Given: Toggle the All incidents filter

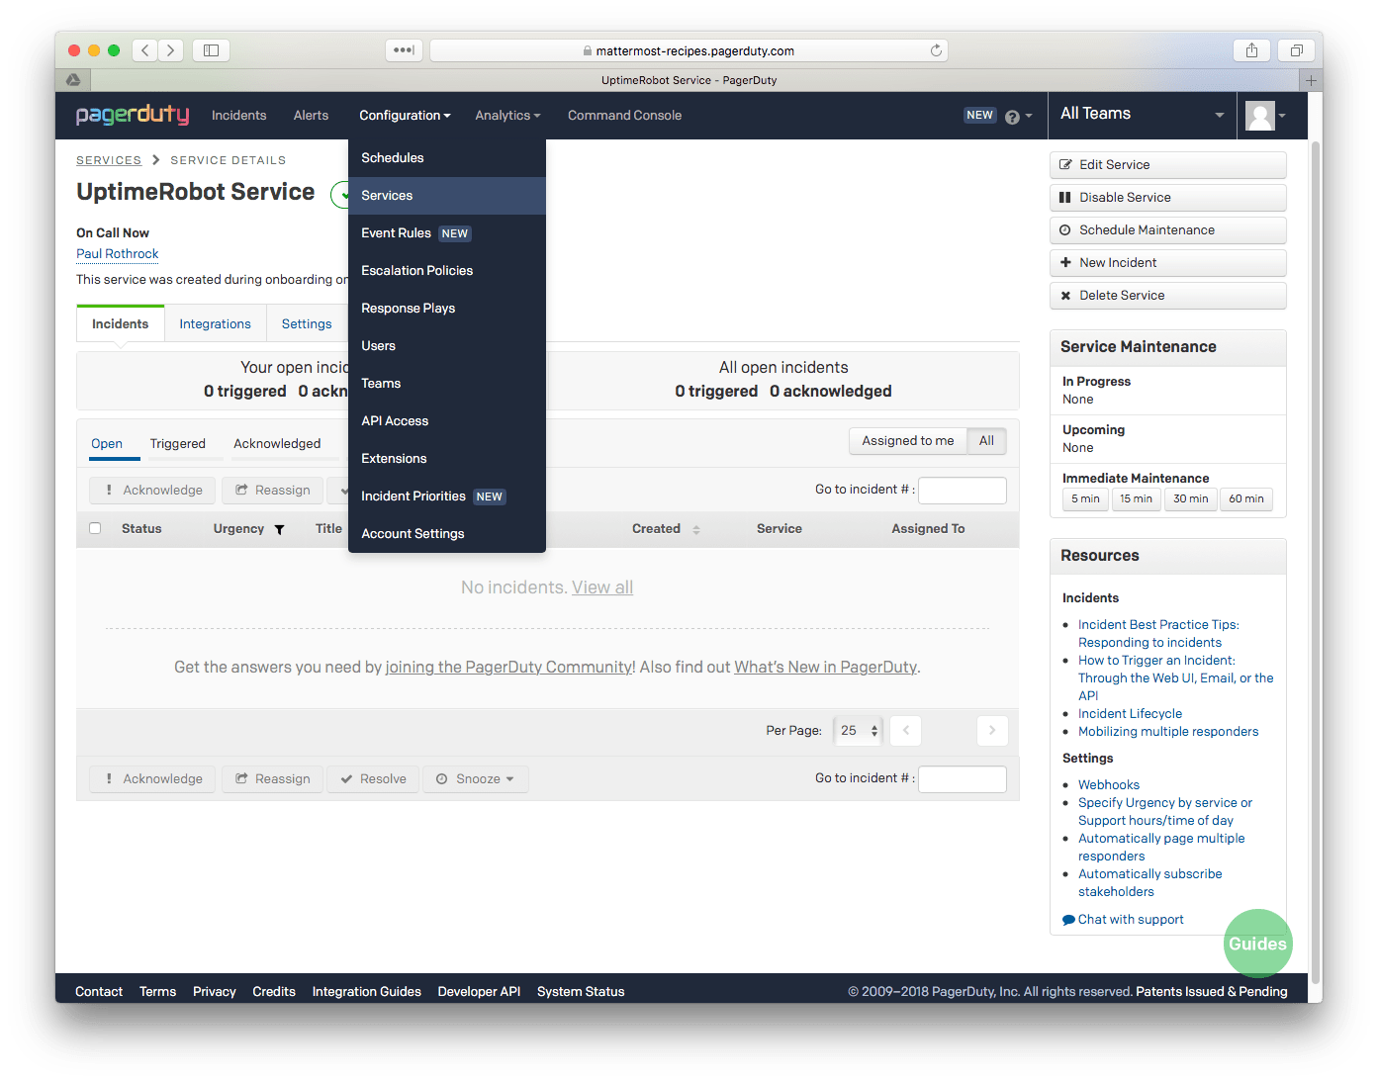Looking at the screenshot, I should 985,441.
